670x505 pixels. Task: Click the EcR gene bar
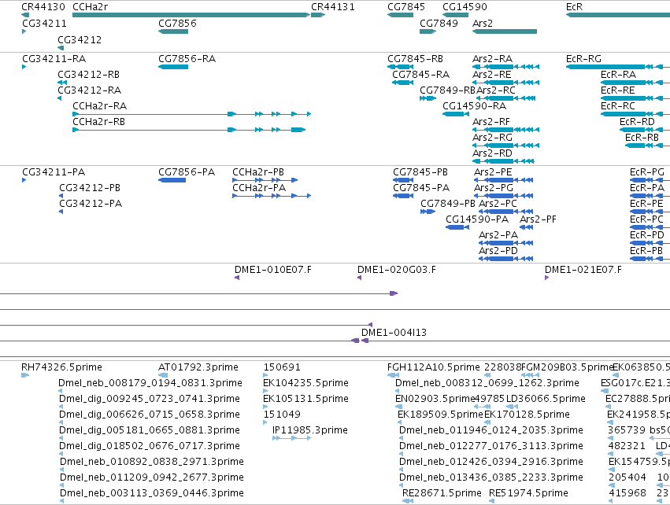tap(618, 15)
